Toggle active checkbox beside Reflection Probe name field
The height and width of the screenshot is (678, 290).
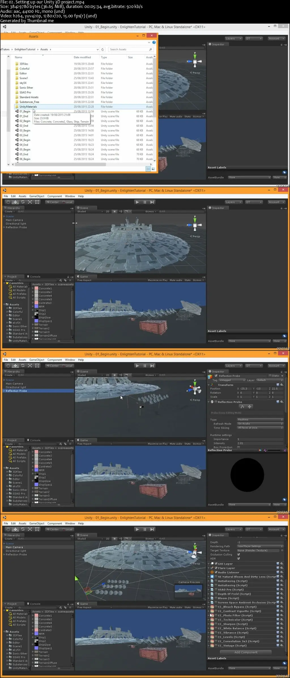point(216,376)
